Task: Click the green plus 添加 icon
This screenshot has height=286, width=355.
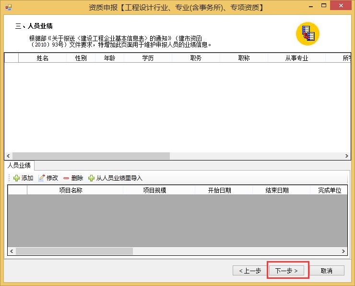Action: click(17, 178)
